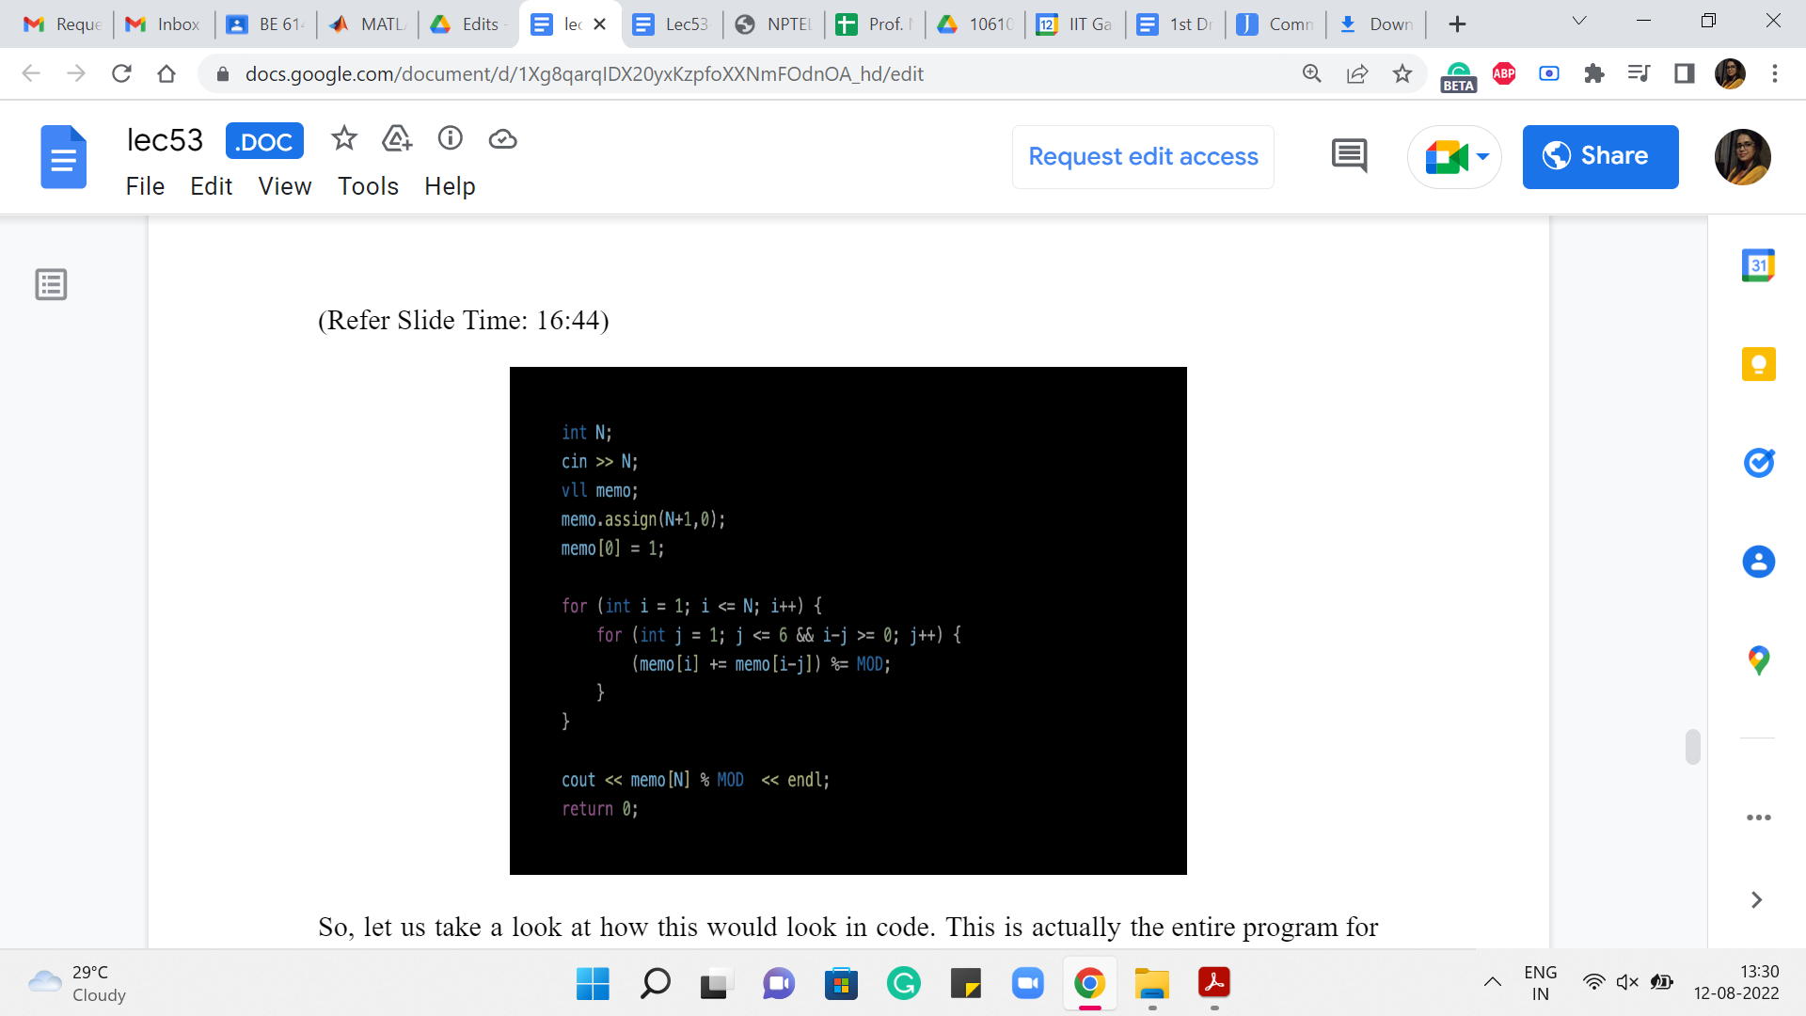Open Google Maps side panel
1806x1016 pixels.
point(1758,660)
